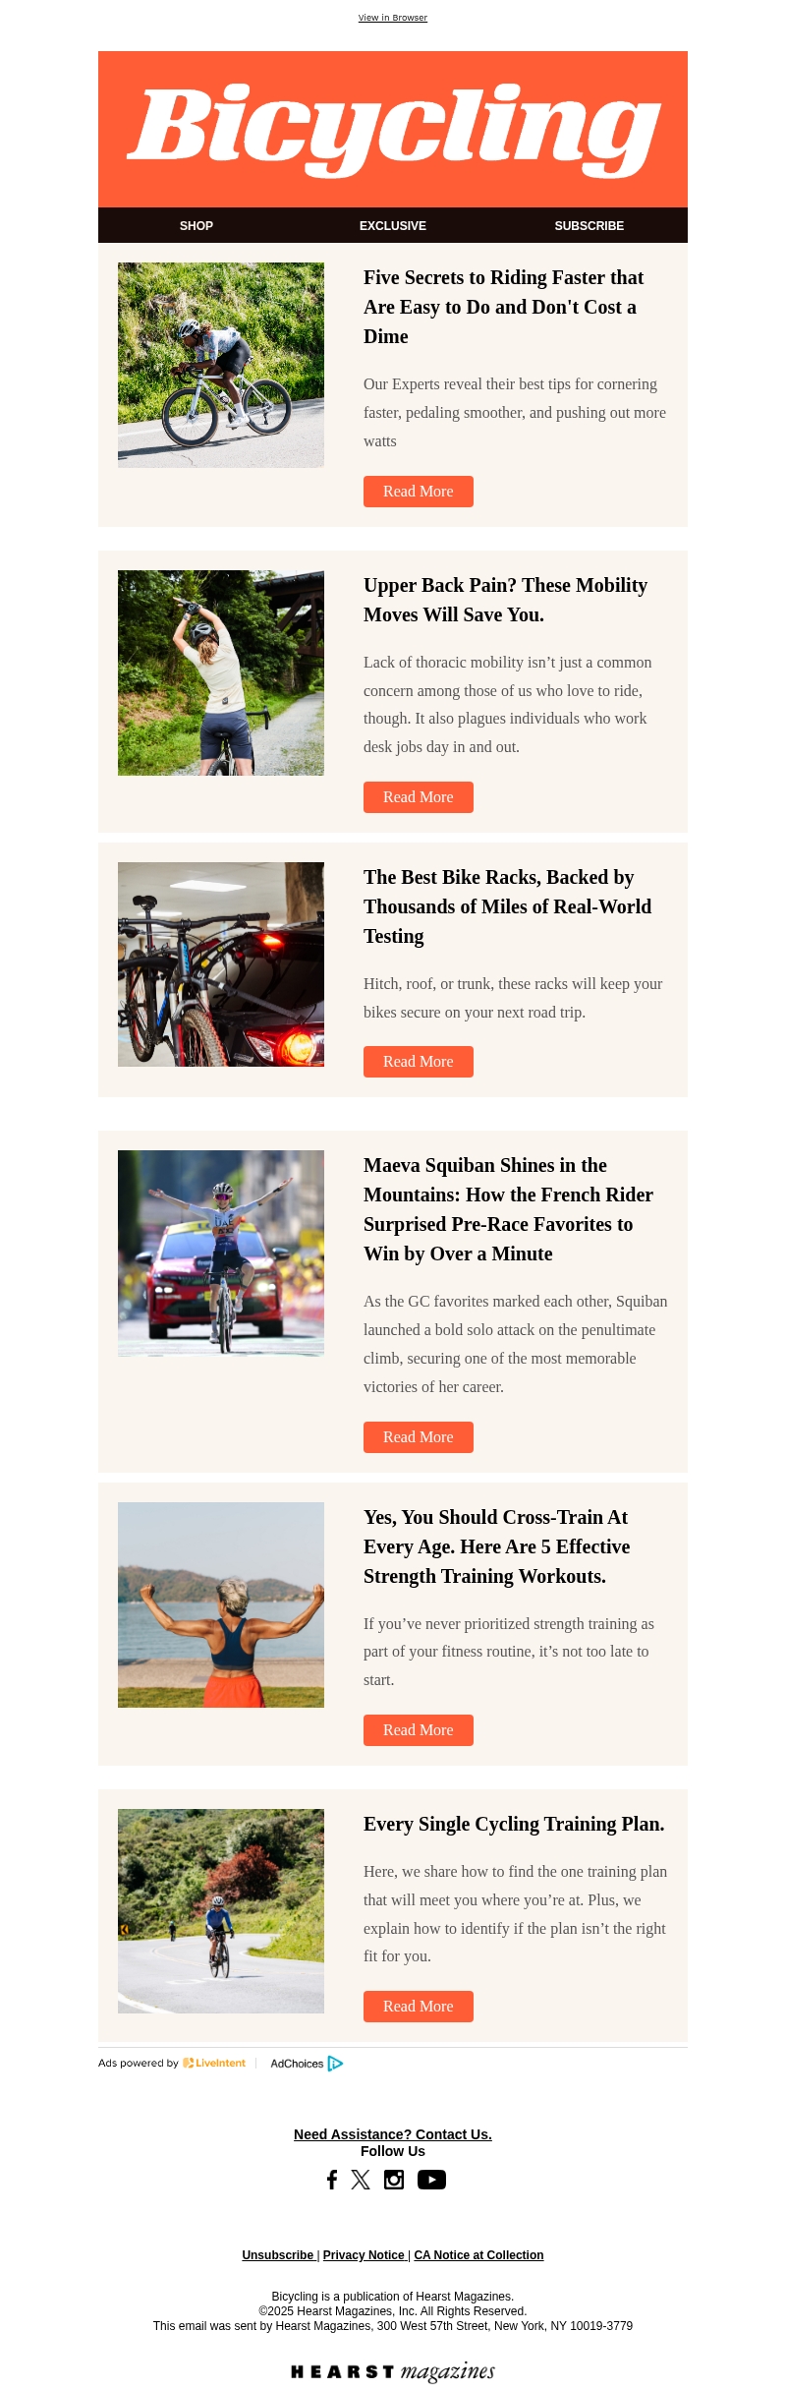Click the X (Twitter) social icon
Viewport: 786px width, 2390px height.
point(361,2180)
